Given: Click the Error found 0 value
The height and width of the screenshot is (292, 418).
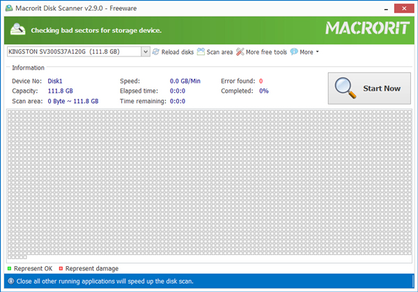Looking at the screenshot, I should [261, 81].
